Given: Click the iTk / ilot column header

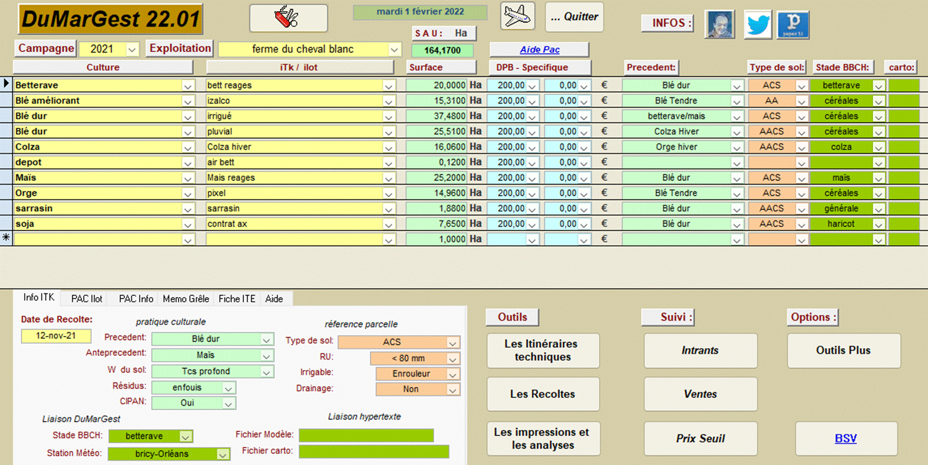Looking at the screenshot, I should pyautogui.click(x=299, y=67).
